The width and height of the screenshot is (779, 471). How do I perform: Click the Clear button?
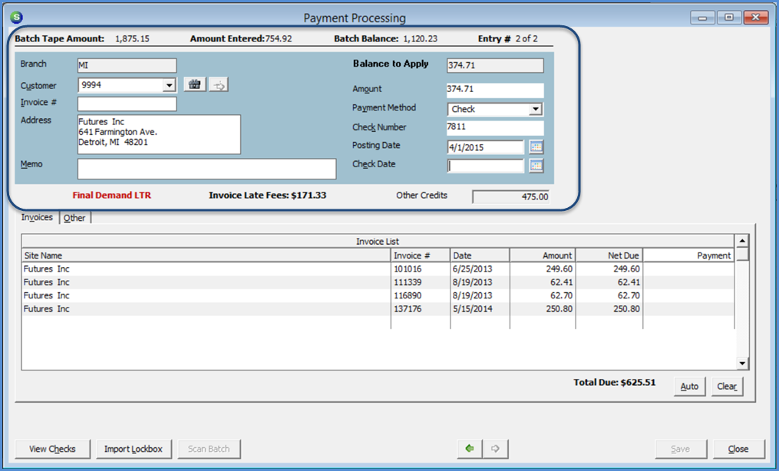coord(727,387)
